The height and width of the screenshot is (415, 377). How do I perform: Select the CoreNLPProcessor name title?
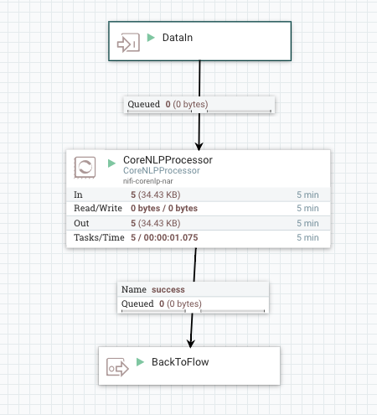click(x=168, y=160)
